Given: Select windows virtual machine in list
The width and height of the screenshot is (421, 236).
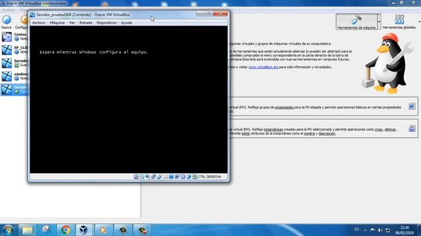Looking at the screenshot, I should point(14,76).
